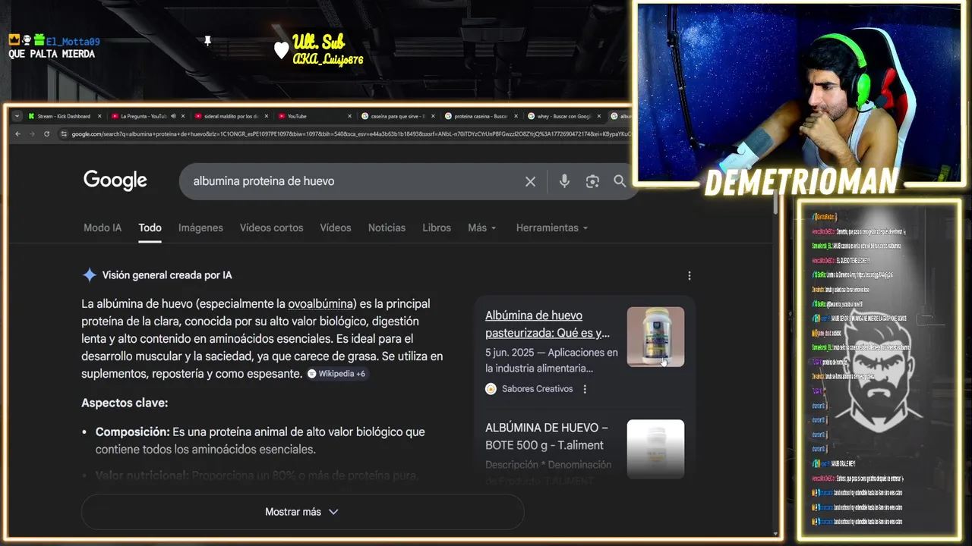Click the Composición bullet label
This screenshot has height=546, width=972.
click(x=132, y=431)
